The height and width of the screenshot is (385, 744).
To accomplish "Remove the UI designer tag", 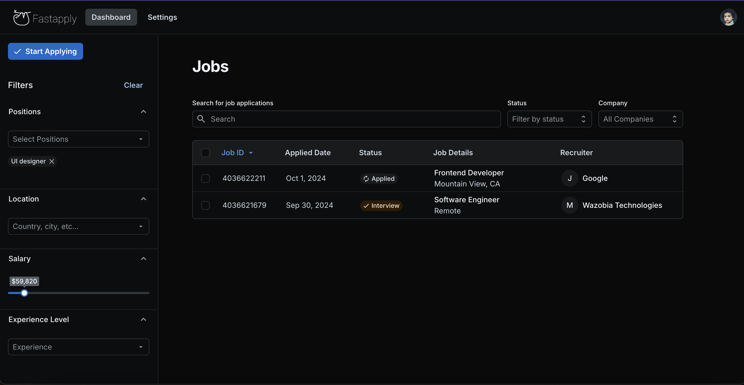I will [x=52, y=161].
